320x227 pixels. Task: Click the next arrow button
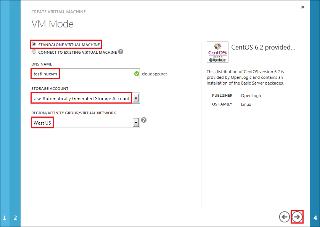point(297,217)
